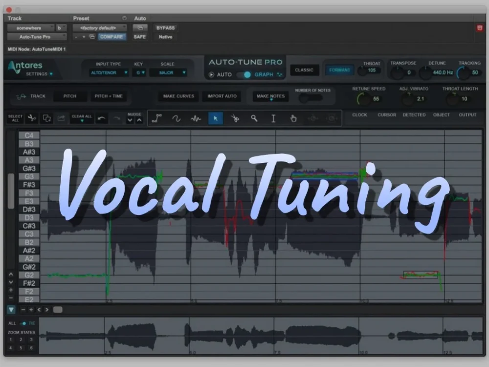Click the previous preset minus button

tap(76, 37)
